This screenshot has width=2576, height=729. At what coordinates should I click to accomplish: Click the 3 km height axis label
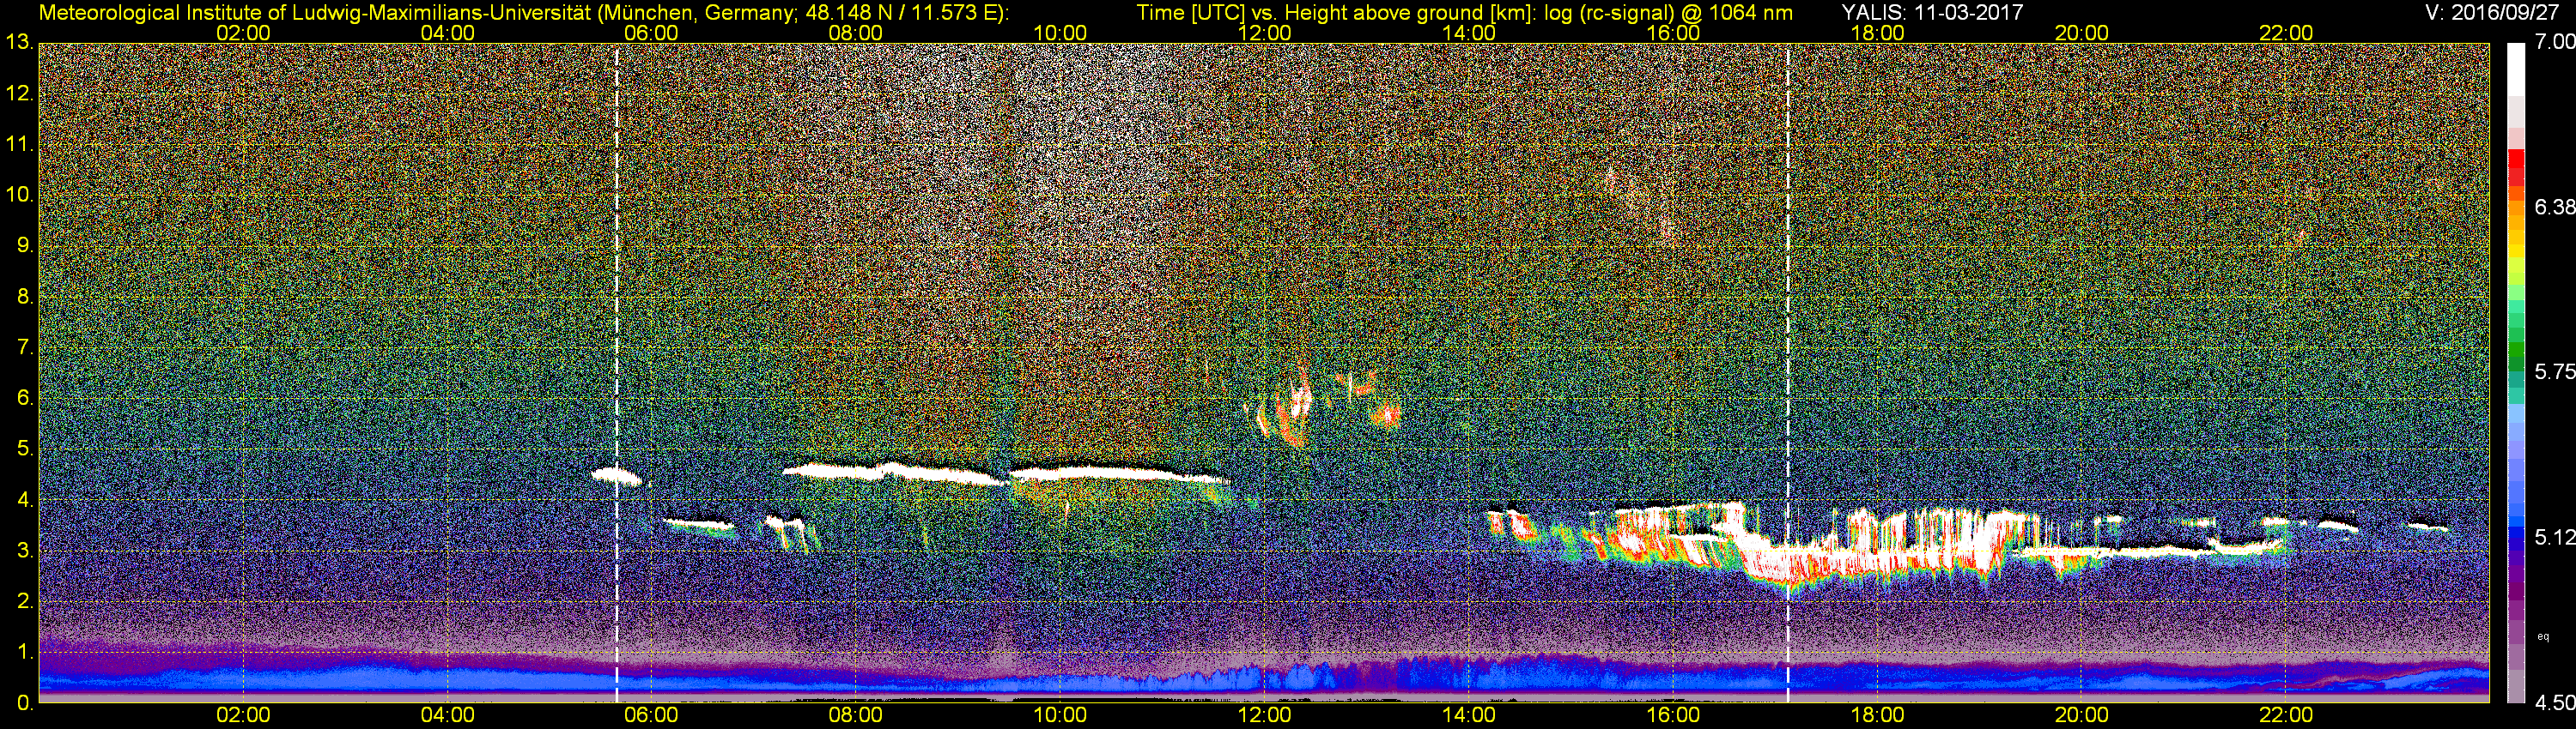[x=25, y=551]
